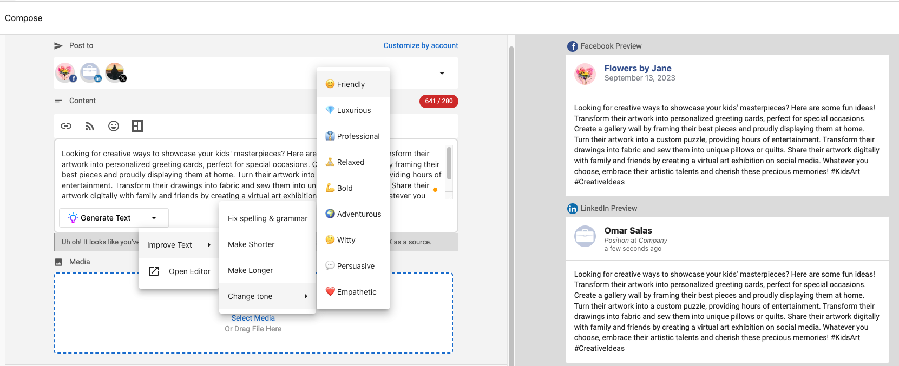Click the insert link icon in Content toolbar
Screen dimensions: 899x366
tap(66, 126)
